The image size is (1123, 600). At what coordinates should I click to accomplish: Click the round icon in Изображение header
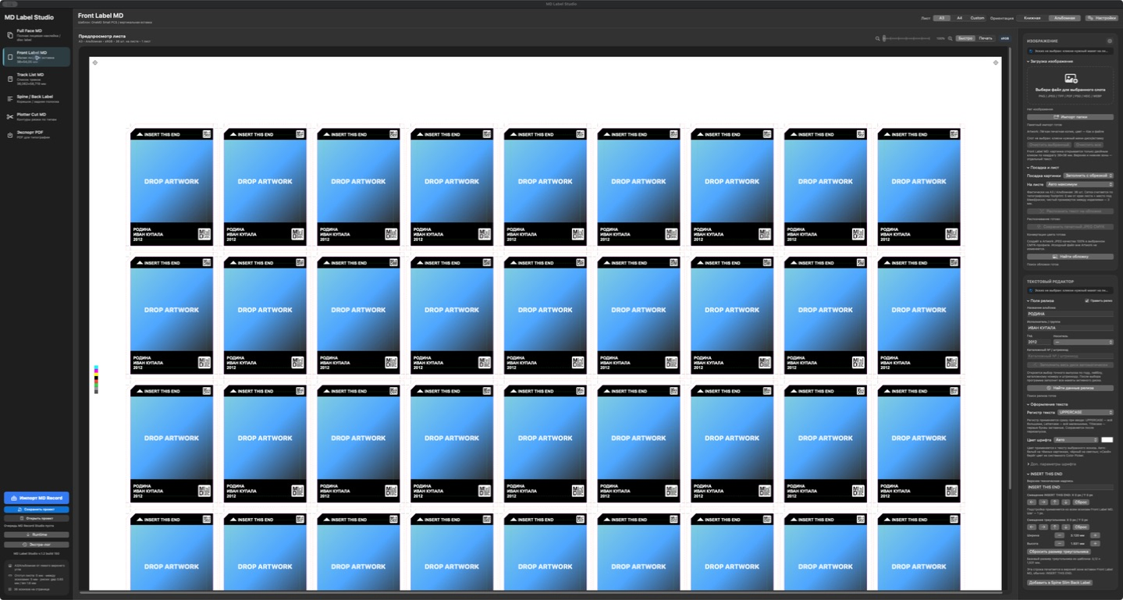pos(1110,41)
